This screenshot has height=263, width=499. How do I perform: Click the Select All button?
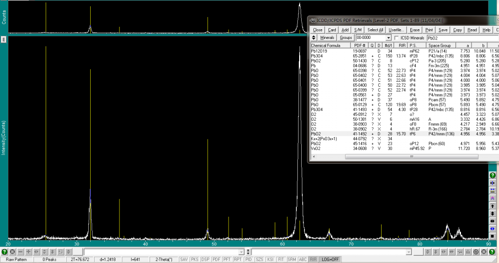coord(375,30)
